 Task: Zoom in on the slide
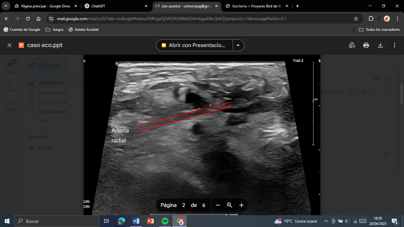point(241,205)
